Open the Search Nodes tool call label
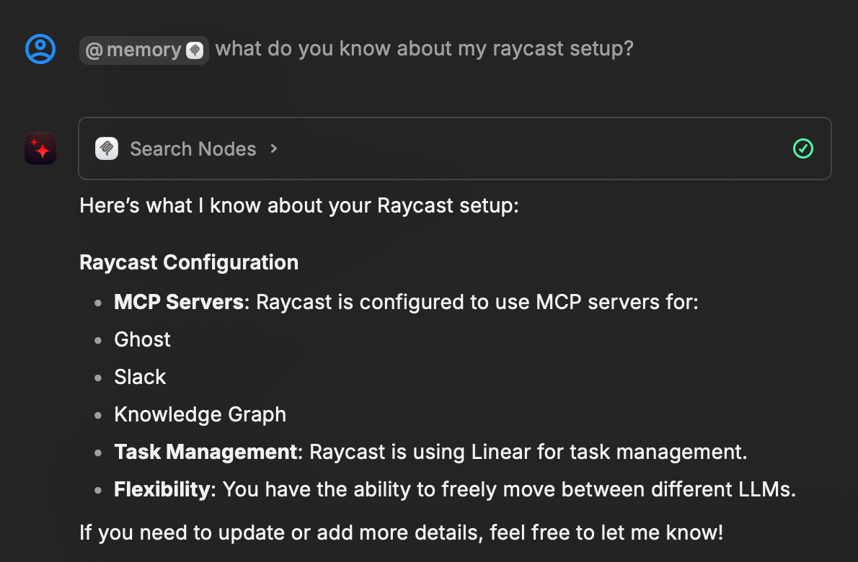858x562 pixels. click(x=193, y=148)
